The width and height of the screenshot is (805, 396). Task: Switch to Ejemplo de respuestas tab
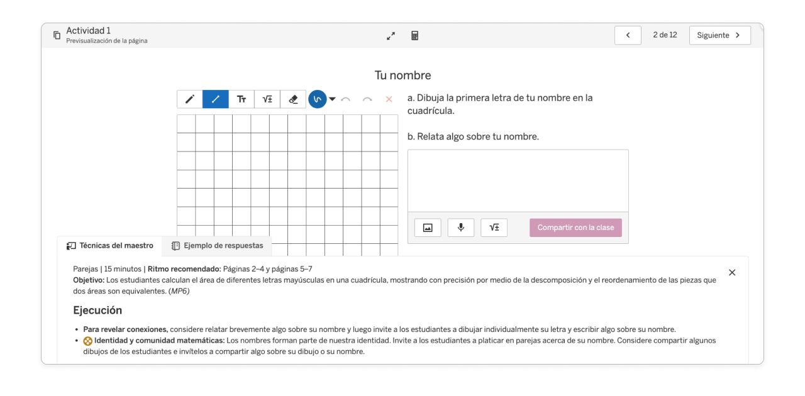point(217,246)
